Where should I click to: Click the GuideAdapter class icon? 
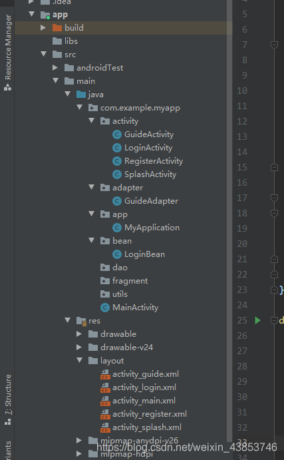[117, 201]
